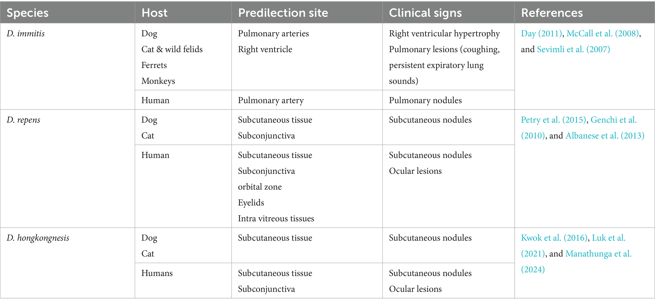This screenshot has width=655, height=304.
Task: Open the Genchi et al. reference link
Action: pos(613,120)
